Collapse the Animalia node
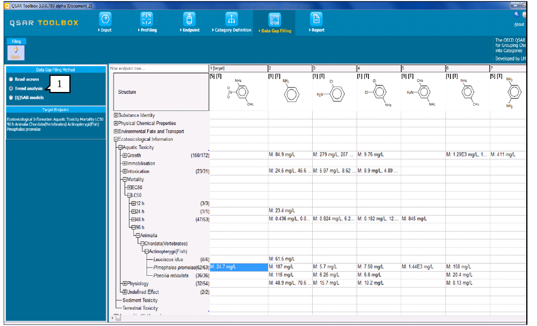The width and height of the screenshot is (537, 326). click(x=138, y=235)
